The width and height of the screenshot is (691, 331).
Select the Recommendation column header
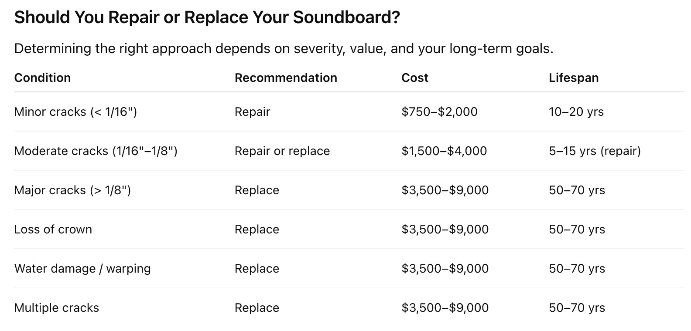point(286,78)
